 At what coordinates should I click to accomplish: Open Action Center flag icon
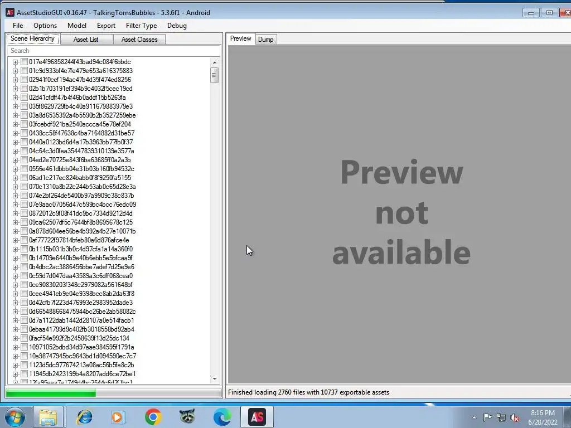click(x=487, y=417)
